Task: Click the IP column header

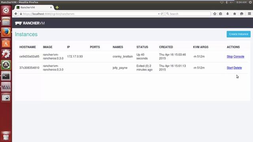Action: (68, 47)
